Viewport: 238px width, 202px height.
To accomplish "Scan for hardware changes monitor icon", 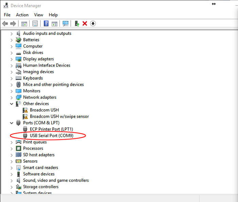I will (x=65, y=24).
